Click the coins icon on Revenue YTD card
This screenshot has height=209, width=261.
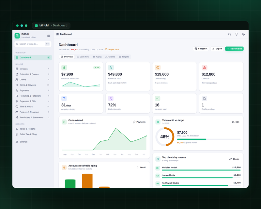(111, 68)
